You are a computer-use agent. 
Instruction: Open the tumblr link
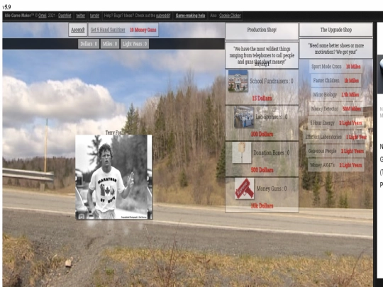coord(94,16)
